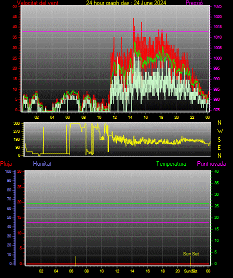Click the '40' temperature axis value
The image size is (233, 278).
(x=216, y=172)
